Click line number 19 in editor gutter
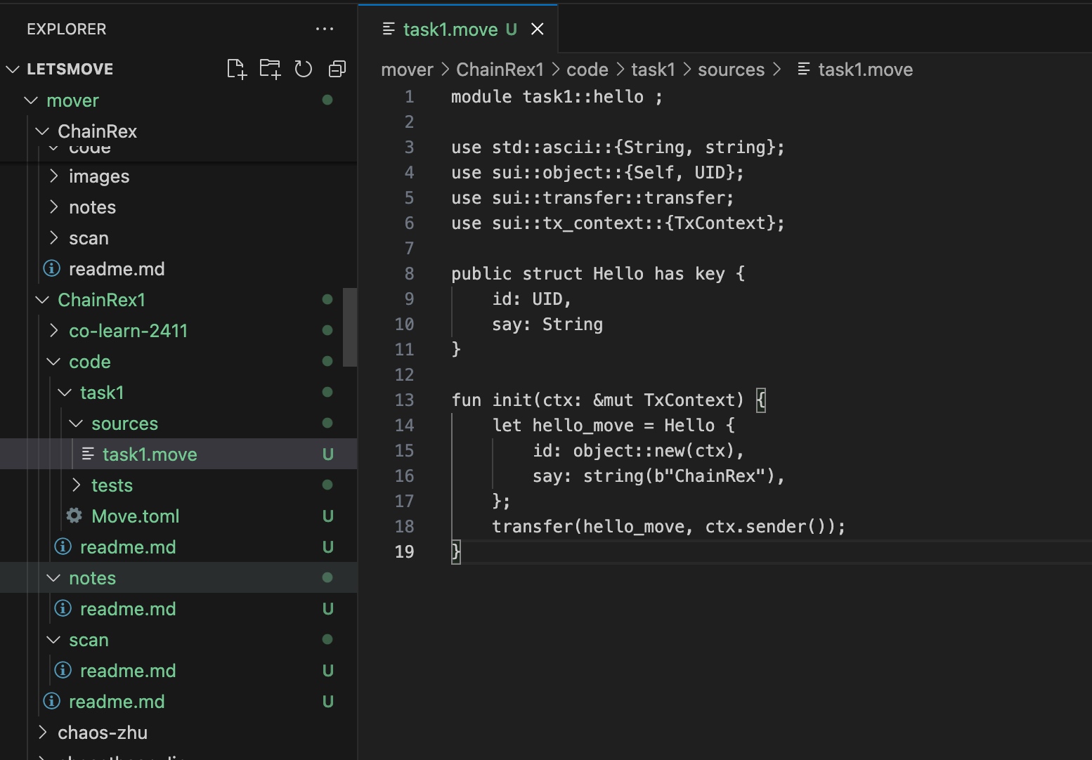This screenshot has width=1092, height=760. [404, 551]
